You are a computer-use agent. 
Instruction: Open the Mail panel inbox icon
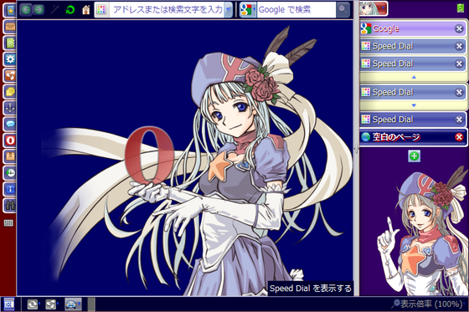10,27
